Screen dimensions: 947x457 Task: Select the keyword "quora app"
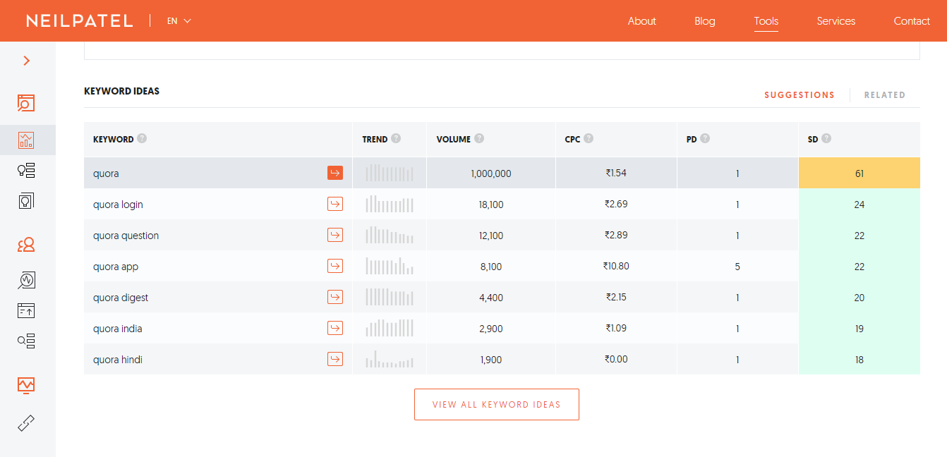pyautogui.click(x=116, y=267)
